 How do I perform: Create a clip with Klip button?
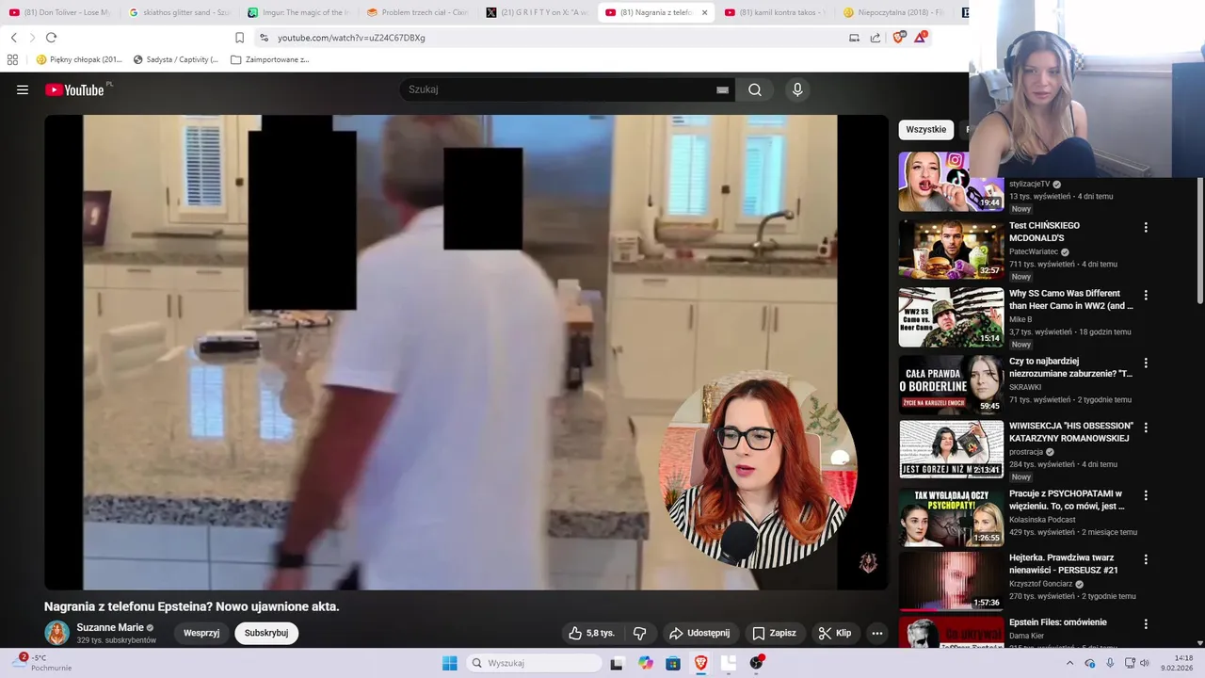point(834,633)
